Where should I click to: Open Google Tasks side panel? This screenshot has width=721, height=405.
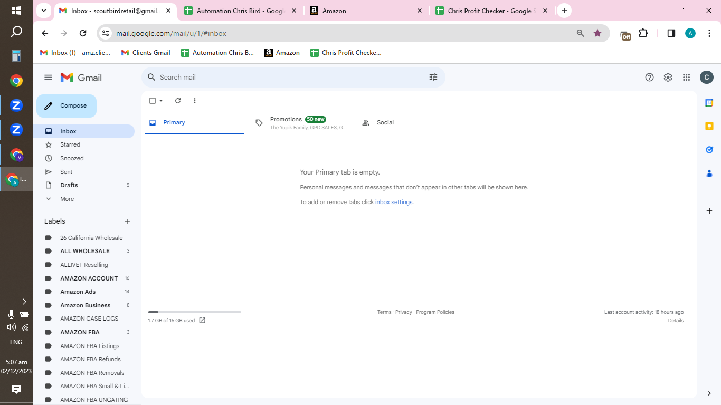click(709, 150)
